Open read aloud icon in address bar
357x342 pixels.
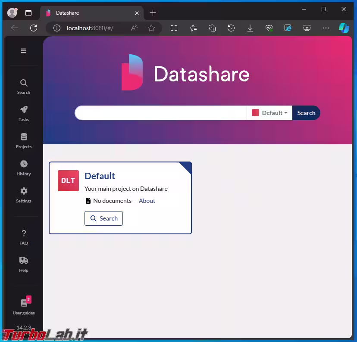click(134, 28)
